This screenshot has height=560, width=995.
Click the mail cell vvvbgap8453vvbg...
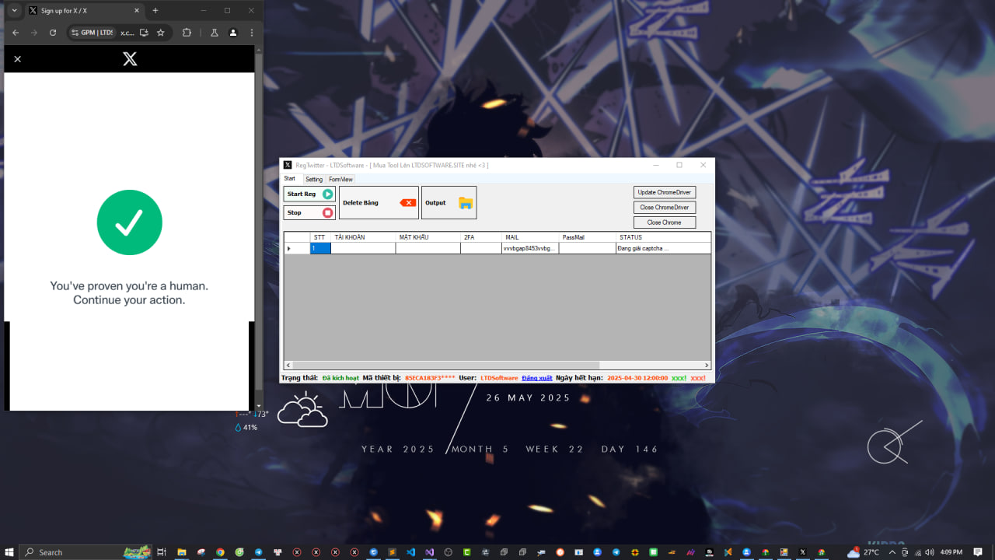click(530, 248)
